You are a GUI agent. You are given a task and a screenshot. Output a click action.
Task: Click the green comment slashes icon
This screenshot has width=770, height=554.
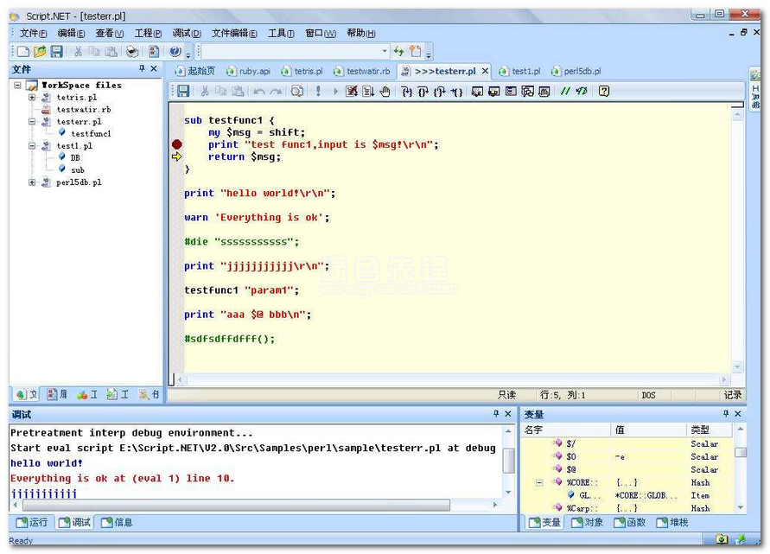(564, 91)
